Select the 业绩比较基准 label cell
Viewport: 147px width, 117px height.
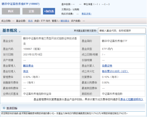11,94
